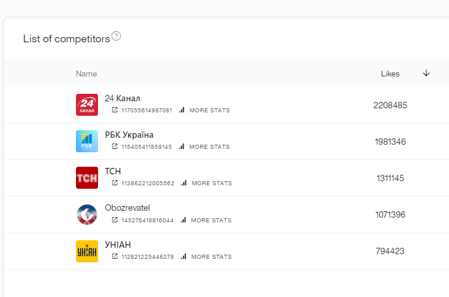The image size is (449, 297).
Task: Click the 24 Канал logo thumbnail
Action: [87, 105]
